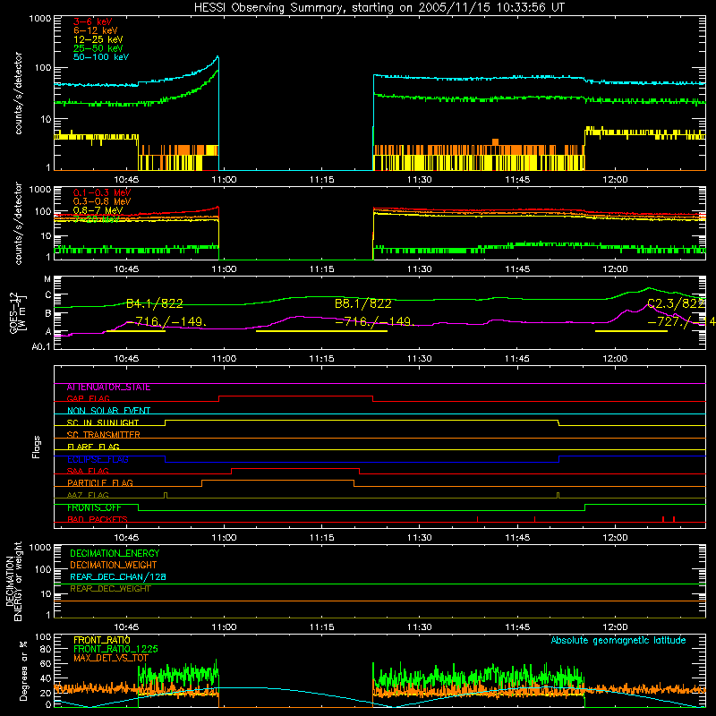
Task: Click the FRONT_RATIO legend label
Action: coord(102,640)
